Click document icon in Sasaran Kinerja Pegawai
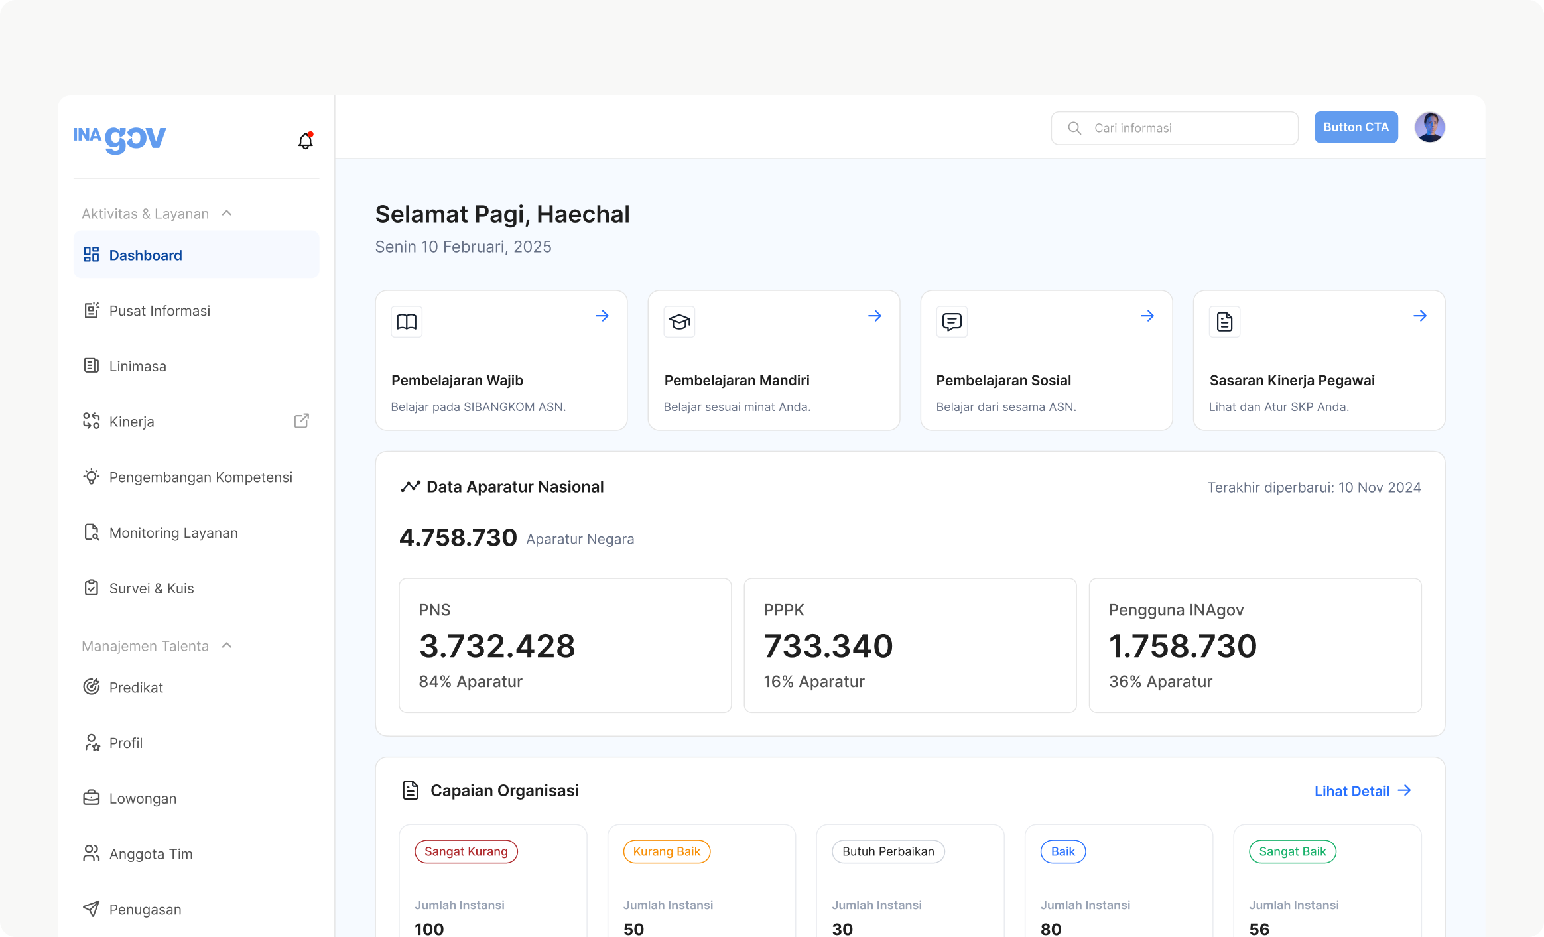 click(x=1224, y=322)
